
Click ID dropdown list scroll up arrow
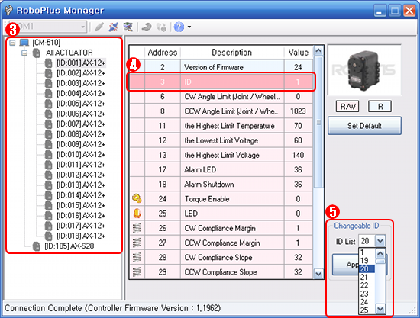click(380, 253)
